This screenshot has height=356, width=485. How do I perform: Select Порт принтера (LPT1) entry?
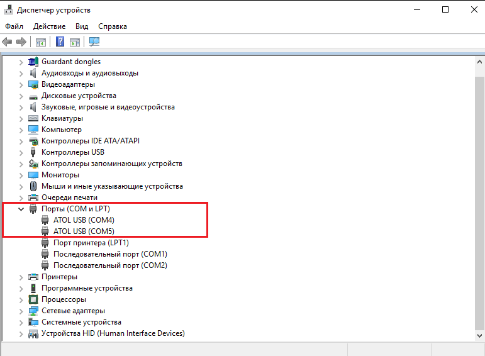pyautogui.click(x=91, y=243)
